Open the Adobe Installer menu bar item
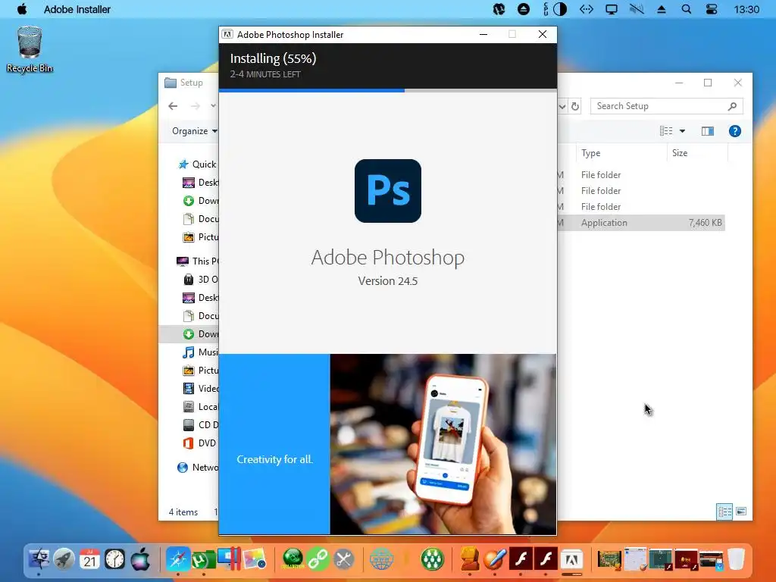Image resolution: width=776 pixels, height=582 pixels. 77,9
